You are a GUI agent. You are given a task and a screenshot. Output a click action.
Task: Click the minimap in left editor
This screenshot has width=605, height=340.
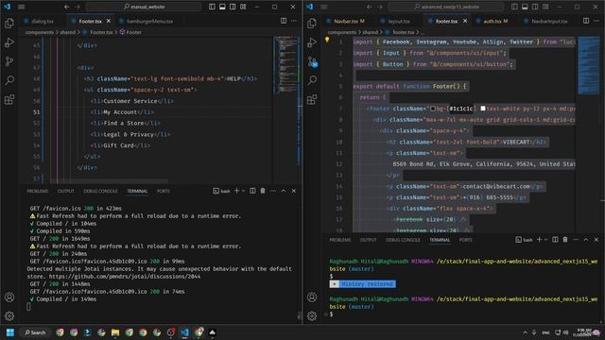pyautogui.click(x=285, y=65)
